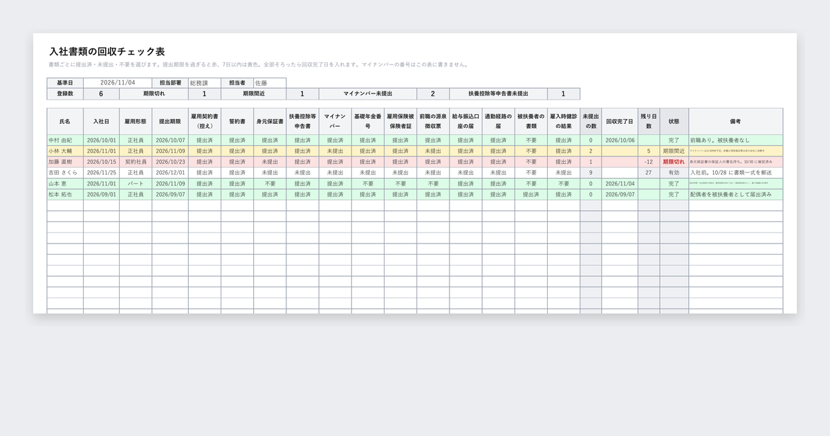This screenshot has width=830, height=436.
Task: Click the 残り日数 cell showing 27
Action: [649, 172]
